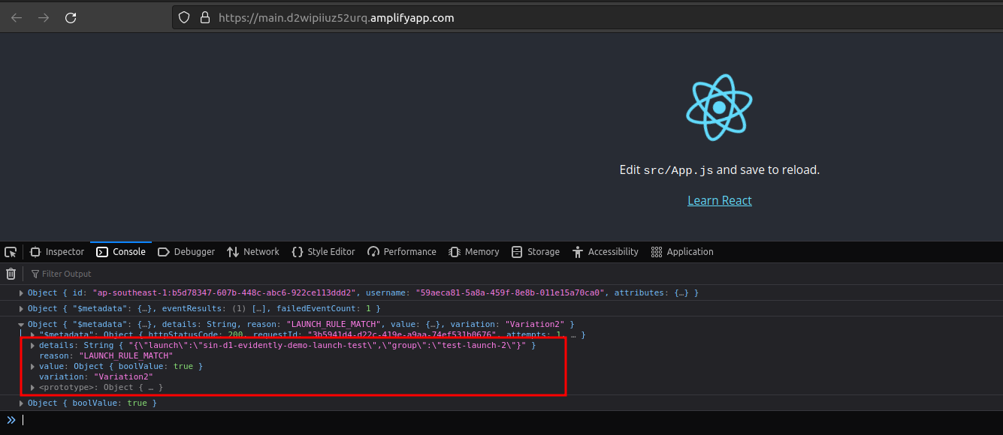Click the console command input line

tap(511, 420)
